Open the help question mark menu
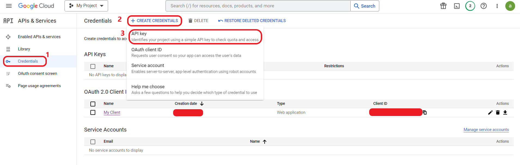Image resolution: width=520 pixels, height=165 pixels. (484, 6)
